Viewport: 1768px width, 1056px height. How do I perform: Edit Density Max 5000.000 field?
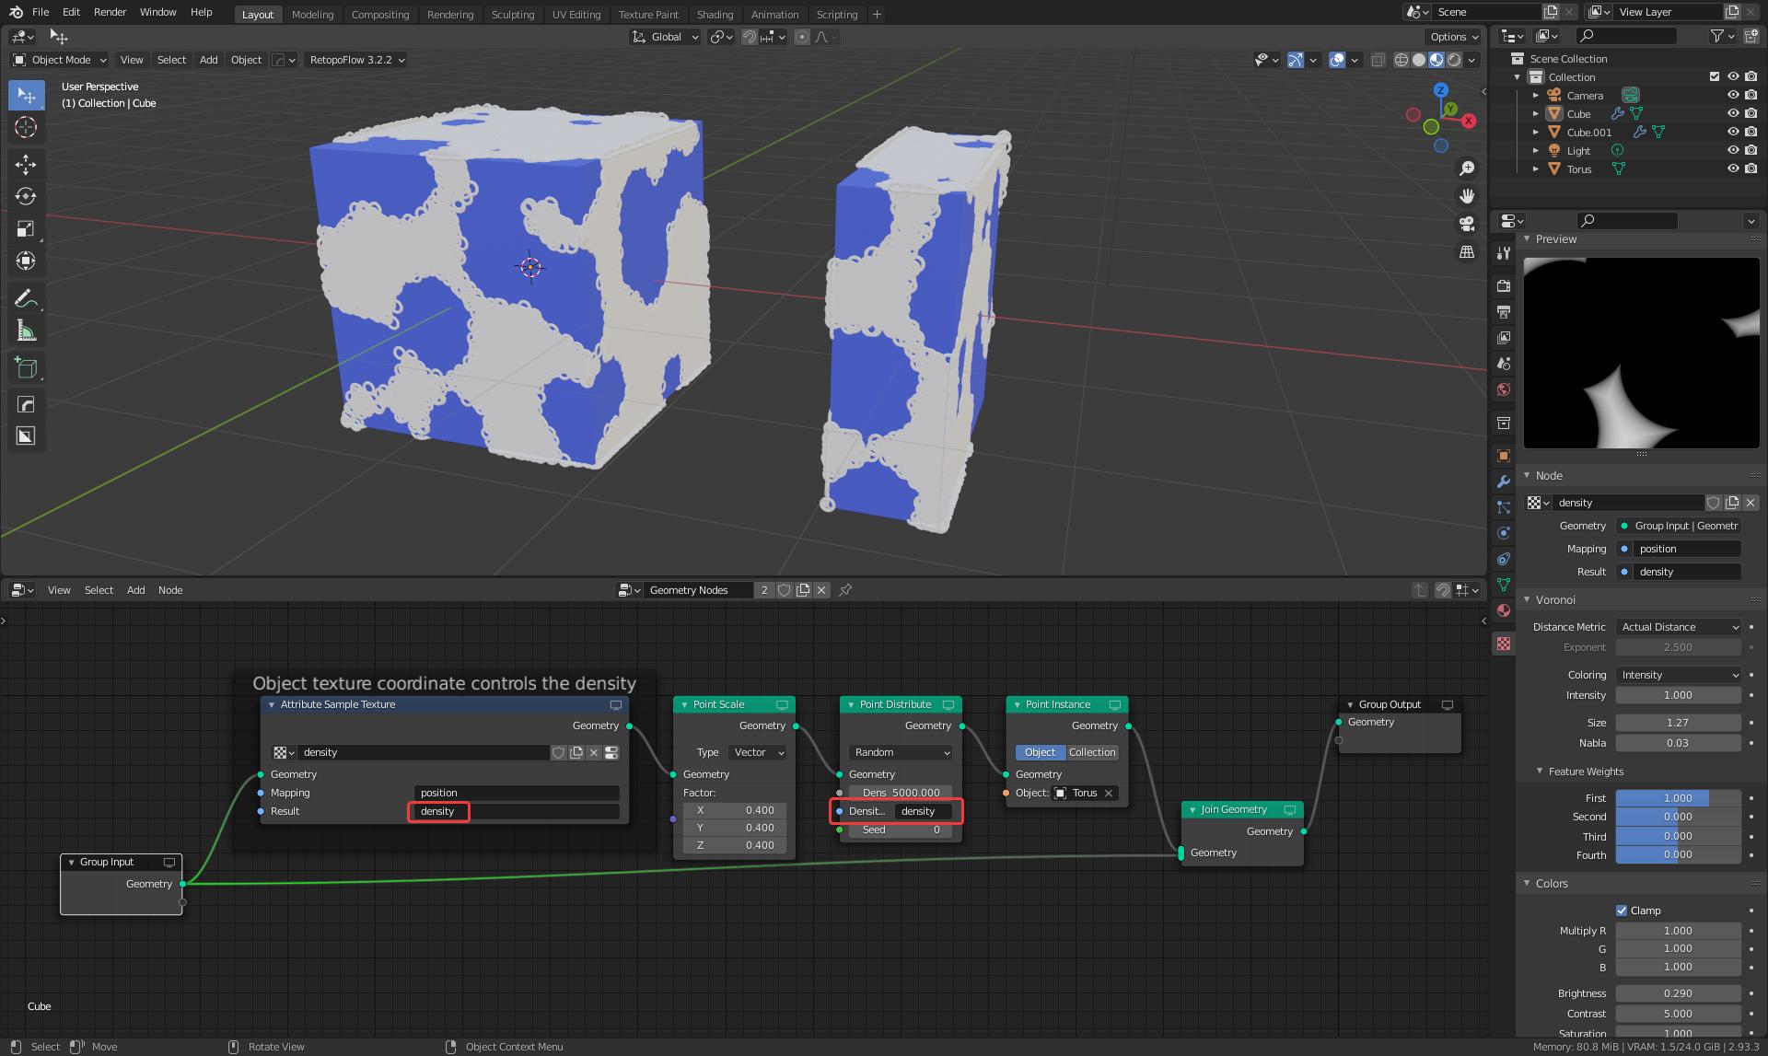coord(901,793)
